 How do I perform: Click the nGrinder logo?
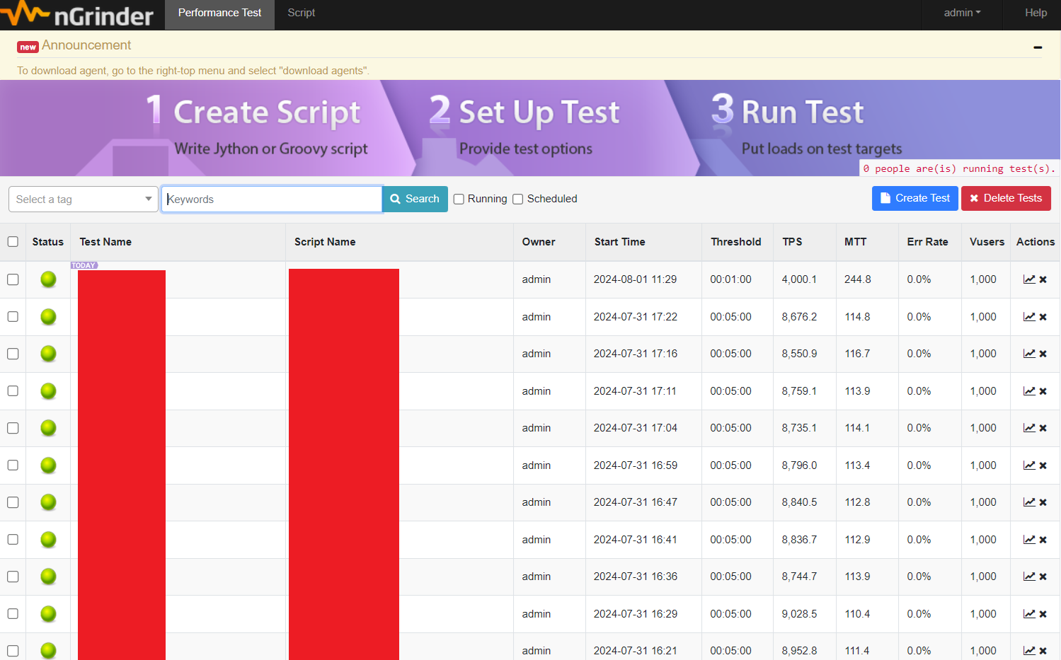tap(76, 14)
